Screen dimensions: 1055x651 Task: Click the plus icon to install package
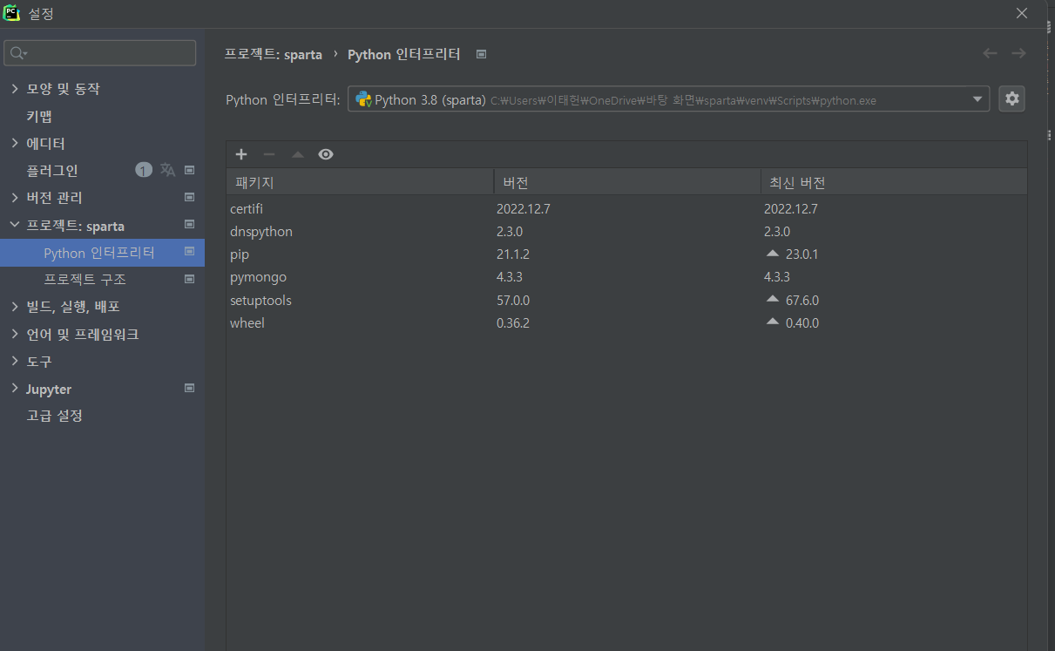(x=241, y=154)
